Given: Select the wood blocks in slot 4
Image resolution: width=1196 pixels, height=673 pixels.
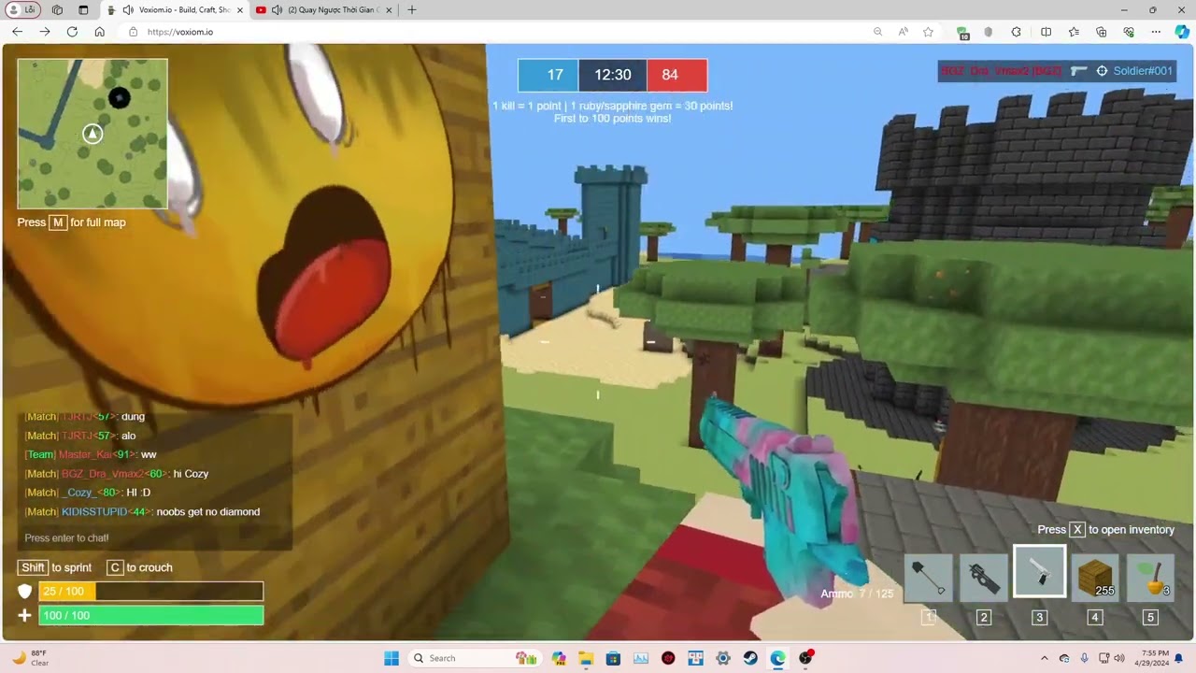Looking at the screenshot, I should (1095, 578).
